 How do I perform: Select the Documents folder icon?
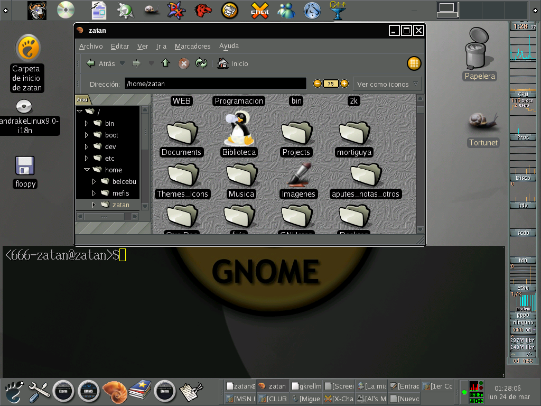pyautogui.click(x=182, y=133)
